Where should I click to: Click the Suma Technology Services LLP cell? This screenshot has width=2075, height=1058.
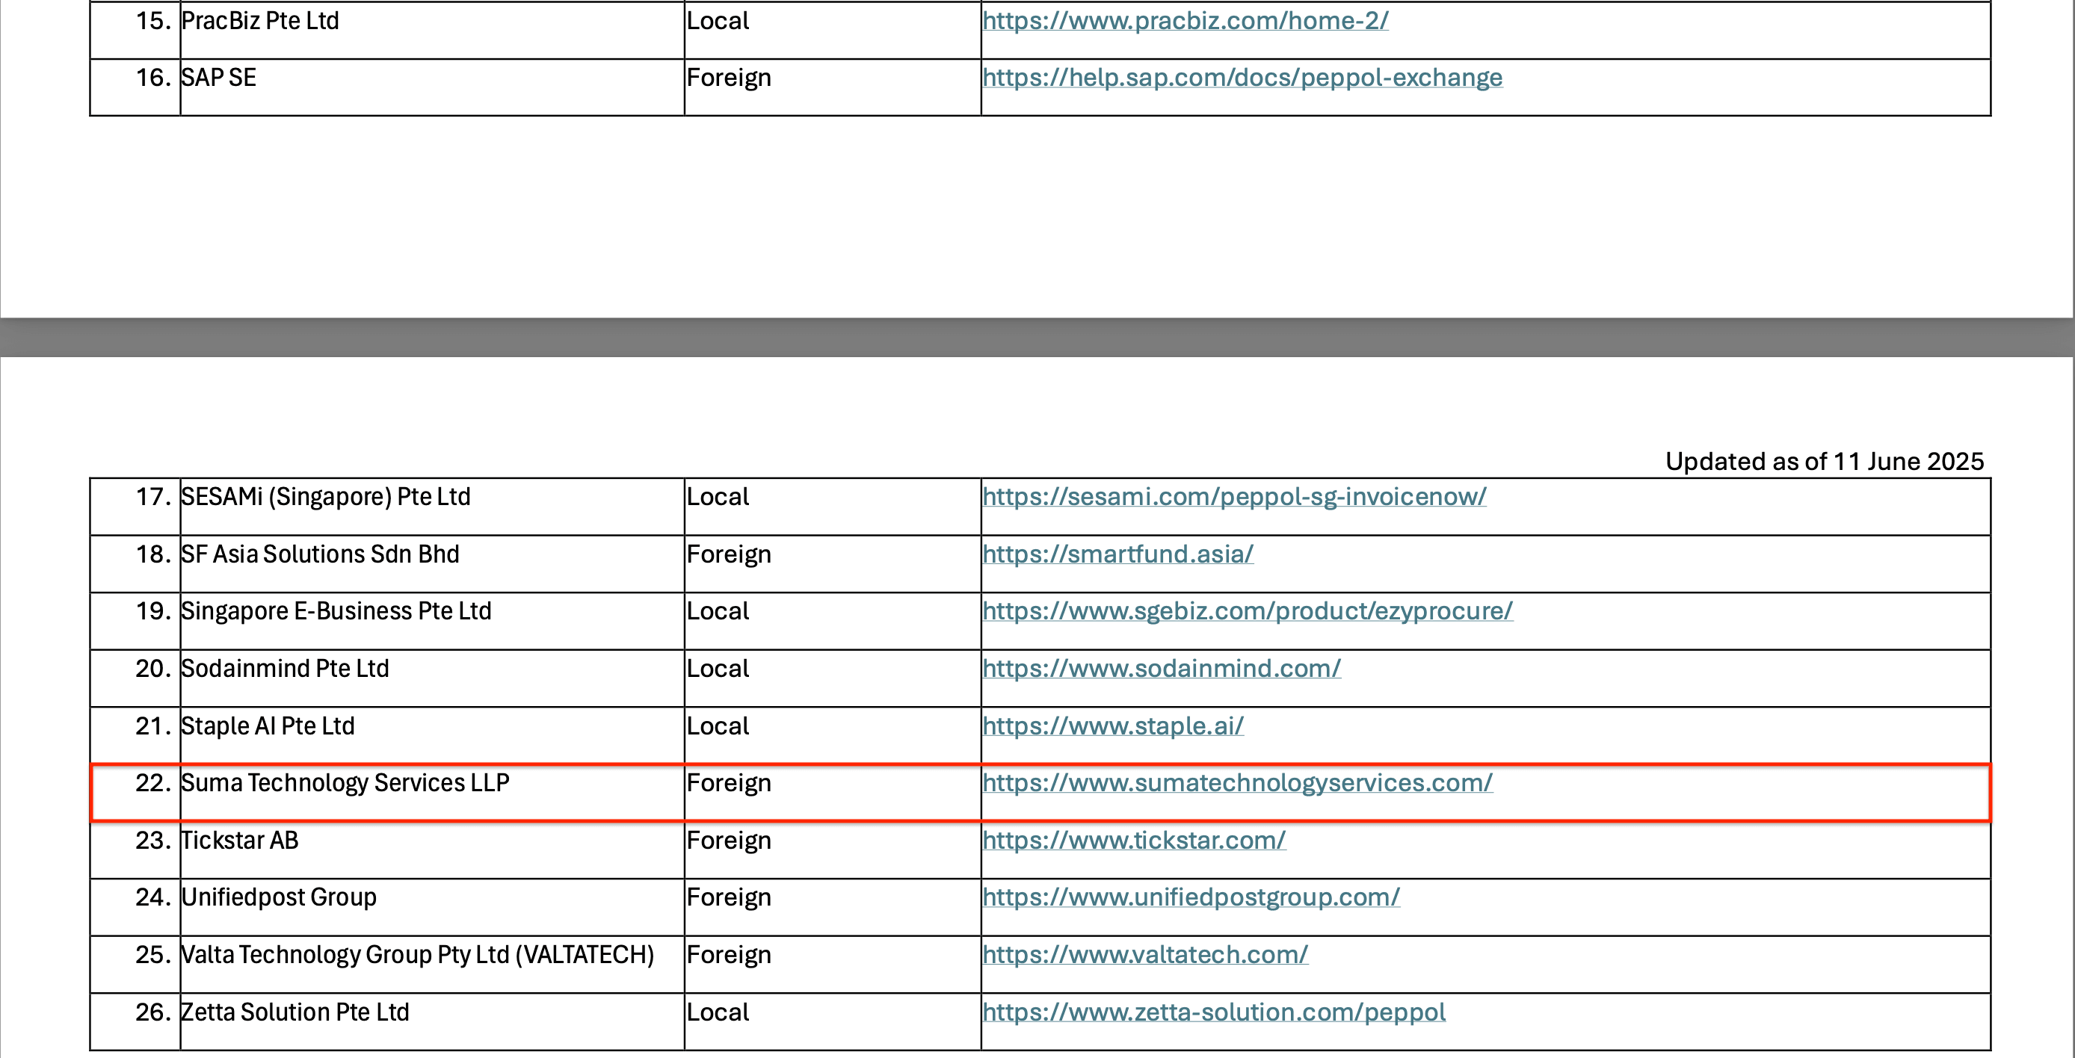(345, 782)
